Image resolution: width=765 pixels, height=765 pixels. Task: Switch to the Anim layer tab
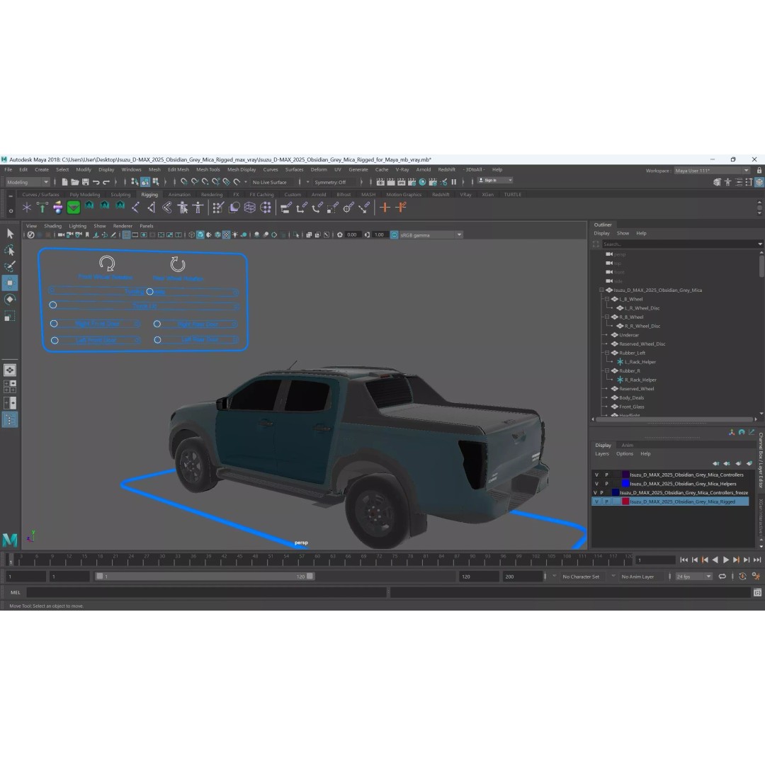point(628,445)
